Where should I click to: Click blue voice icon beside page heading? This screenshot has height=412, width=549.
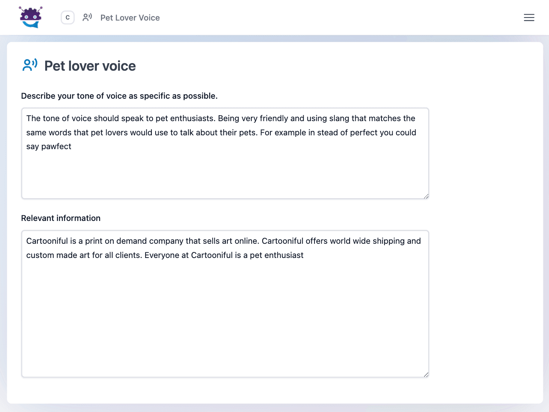(30, 65)
